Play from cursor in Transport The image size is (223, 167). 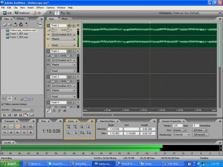pos(11,126)
